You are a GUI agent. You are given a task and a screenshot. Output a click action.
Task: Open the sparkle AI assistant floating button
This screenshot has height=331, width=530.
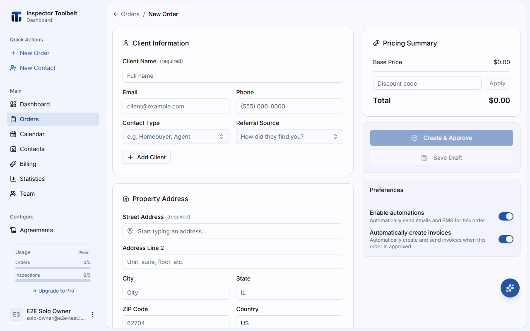510,288
